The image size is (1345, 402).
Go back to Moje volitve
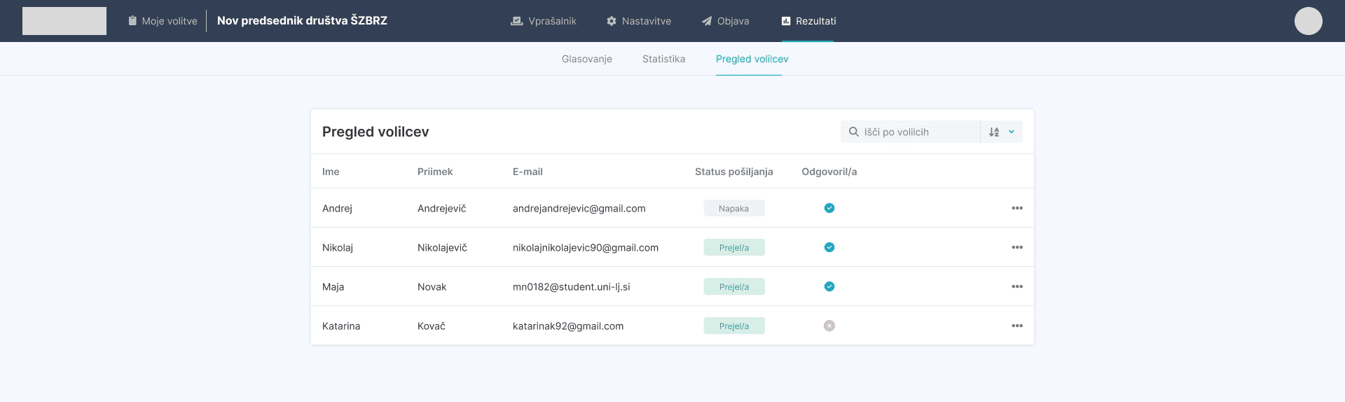pyautogui.click(x=163, y=21)
